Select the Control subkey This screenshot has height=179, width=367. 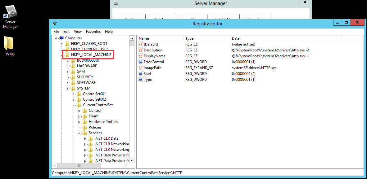[x=95, y=110]
